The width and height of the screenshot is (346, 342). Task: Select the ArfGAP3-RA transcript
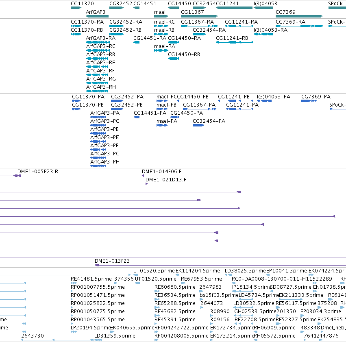point(97,42)
